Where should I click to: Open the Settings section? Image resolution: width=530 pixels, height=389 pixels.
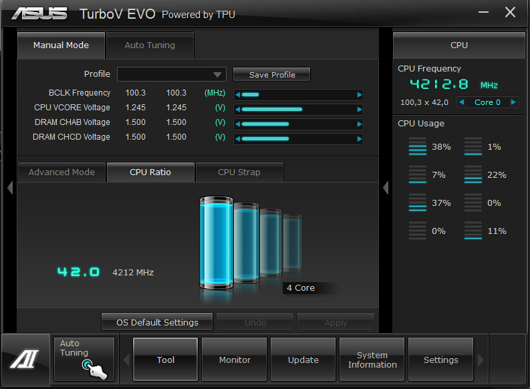[x=440, y=360]
